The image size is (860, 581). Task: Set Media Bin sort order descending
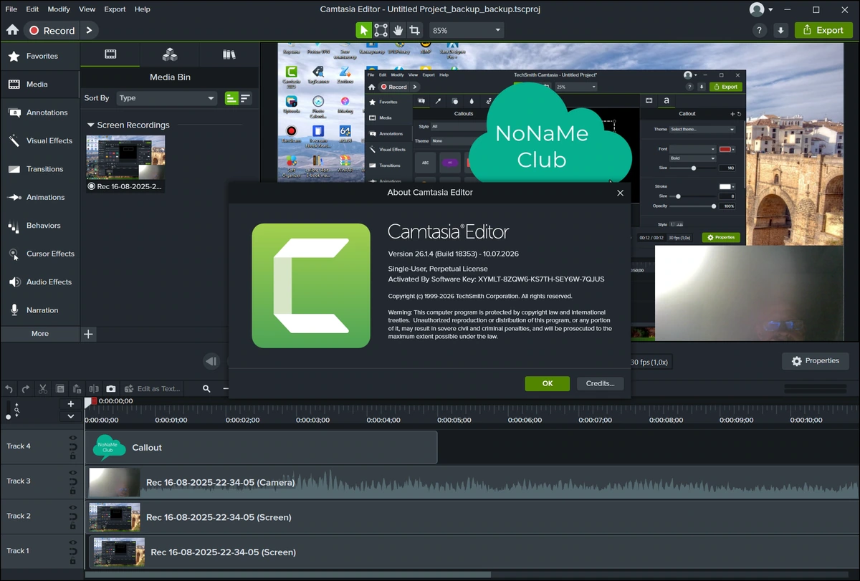tap(245, 98)
